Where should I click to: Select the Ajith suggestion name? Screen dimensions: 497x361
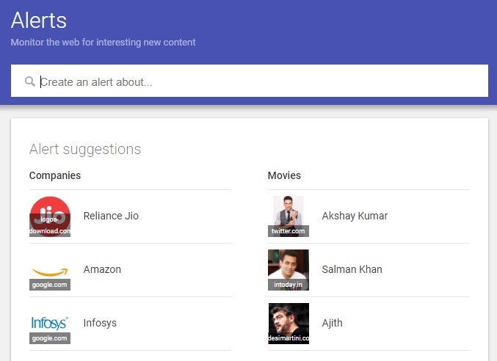pos(332,323)
